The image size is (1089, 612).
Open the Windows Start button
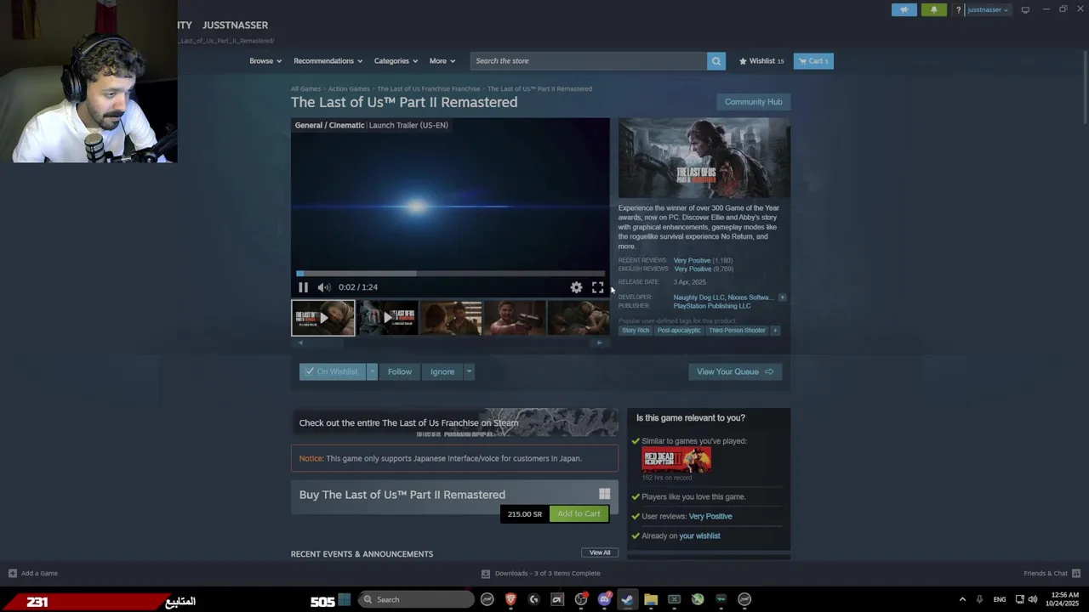click(345, 599)
